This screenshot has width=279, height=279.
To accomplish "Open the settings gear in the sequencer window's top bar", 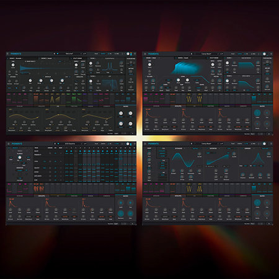I will tap(135, 144).
